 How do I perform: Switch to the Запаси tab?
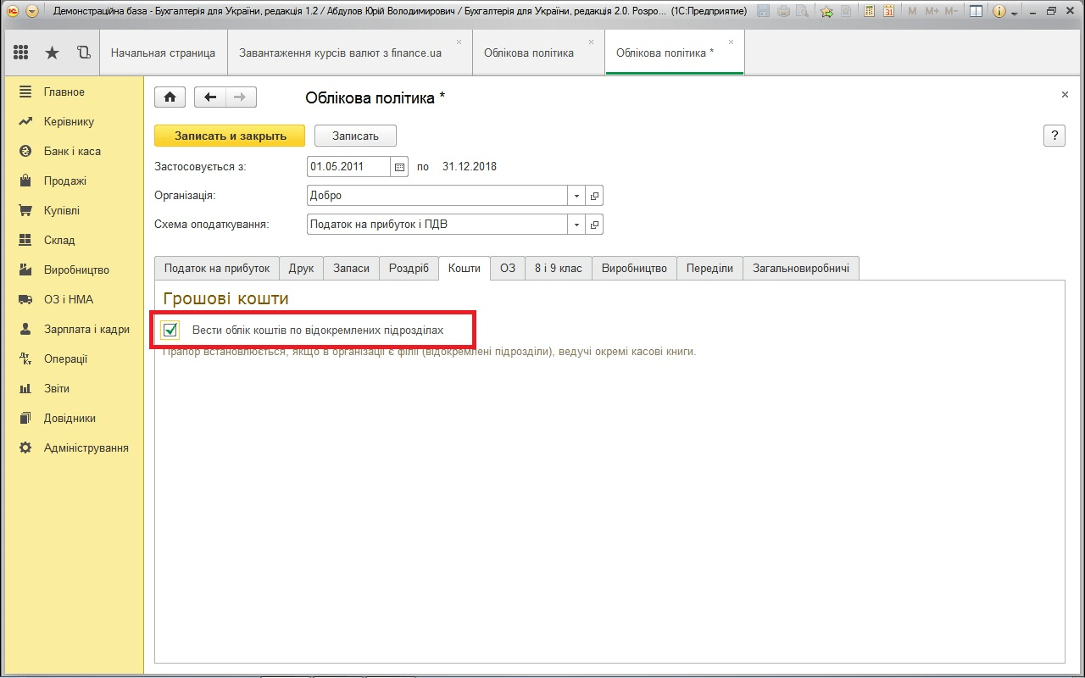351,269
